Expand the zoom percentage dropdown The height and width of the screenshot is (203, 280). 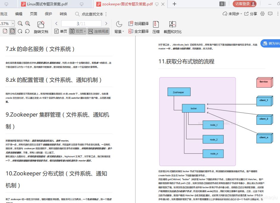tap(13, 23)
